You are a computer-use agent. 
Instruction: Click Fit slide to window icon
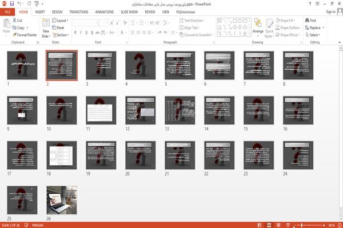(340, 225)
